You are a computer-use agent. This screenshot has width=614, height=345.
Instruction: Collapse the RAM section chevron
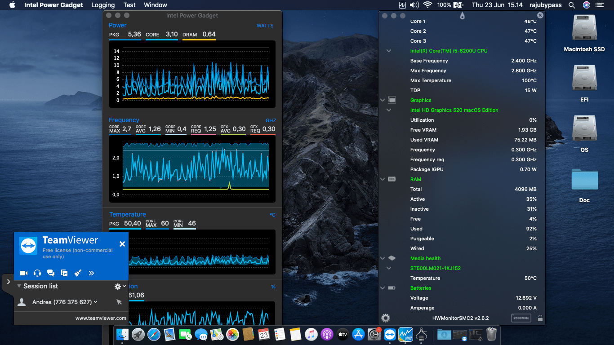(383, 179)
